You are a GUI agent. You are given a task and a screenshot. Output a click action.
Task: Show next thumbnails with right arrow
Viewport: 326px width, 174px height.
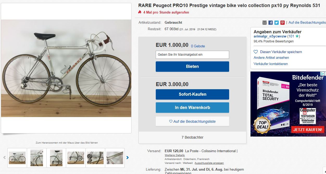click(x=128, y=157)
